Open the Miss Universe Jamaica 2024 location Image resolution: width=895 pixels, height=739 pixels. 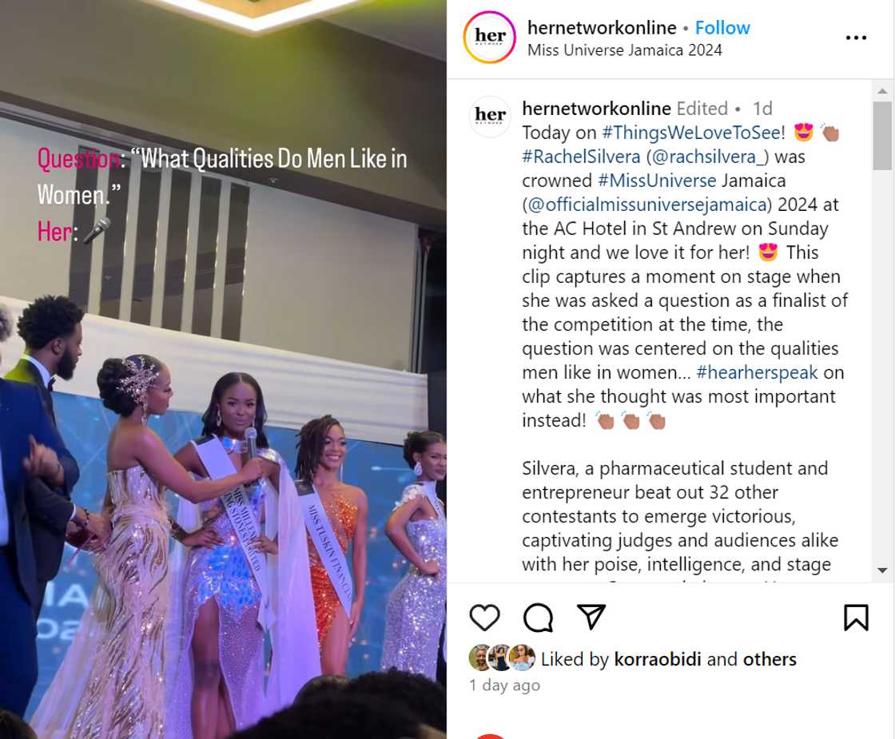[624, 50]
